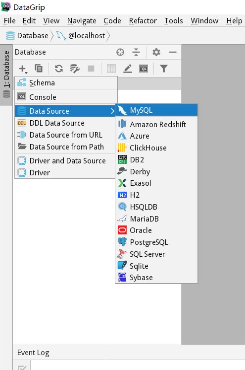Click the locate crosshair icon
Screen dimensions: 245x370
click(120, 52)
